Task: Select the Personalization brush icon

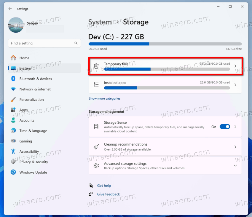Action: click(13, 99)
